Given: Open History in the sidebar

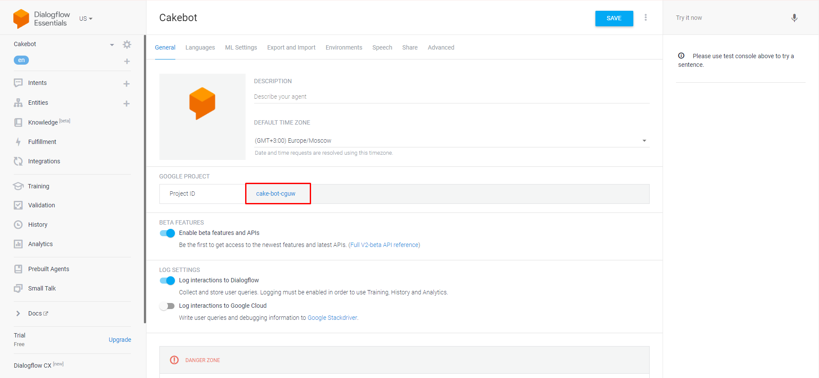Looking at the screenshot, I should (x=37, y=225).
